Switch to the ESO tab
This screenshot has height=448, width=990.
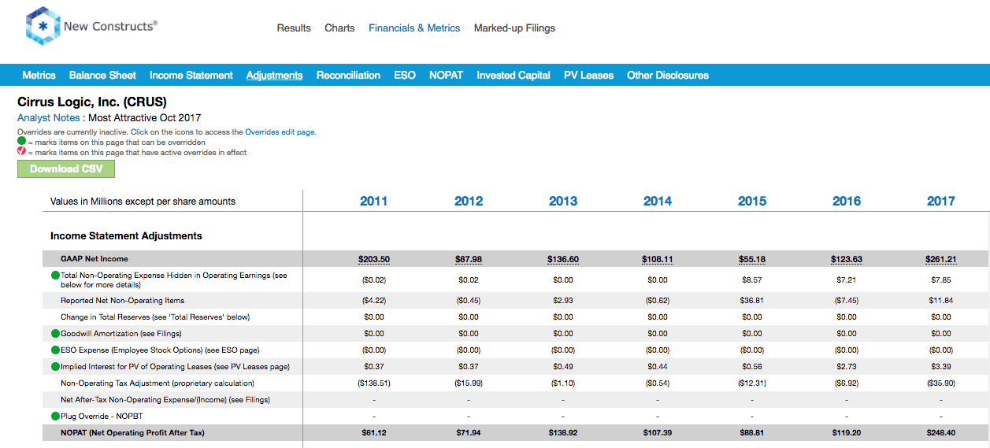tap(405, 76)
